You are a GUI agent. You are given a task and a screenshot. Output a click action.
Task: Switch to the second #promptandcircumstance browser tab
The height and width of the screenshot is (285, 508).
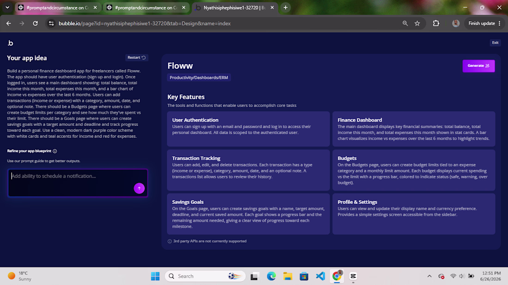pos(146,7)
